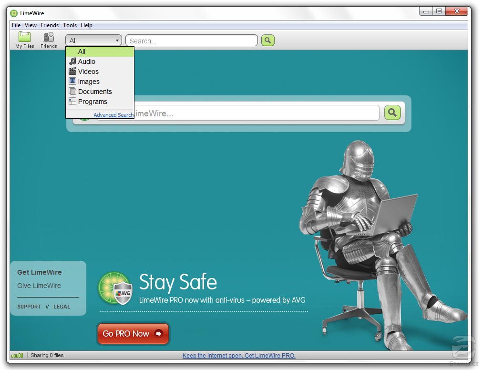Choose the Images category text
The width and height of the screenshot is (482, 370).
tap(89, 82)
